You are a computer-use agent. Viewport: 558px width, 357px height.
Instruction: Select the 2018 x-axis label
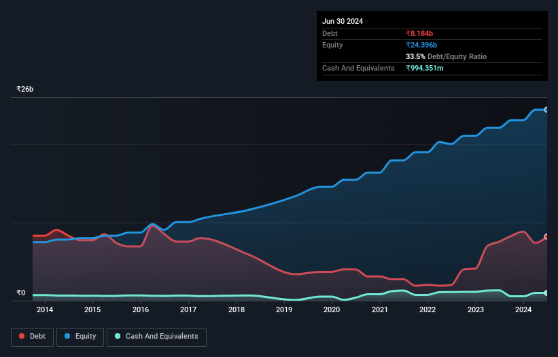[237, 309]
